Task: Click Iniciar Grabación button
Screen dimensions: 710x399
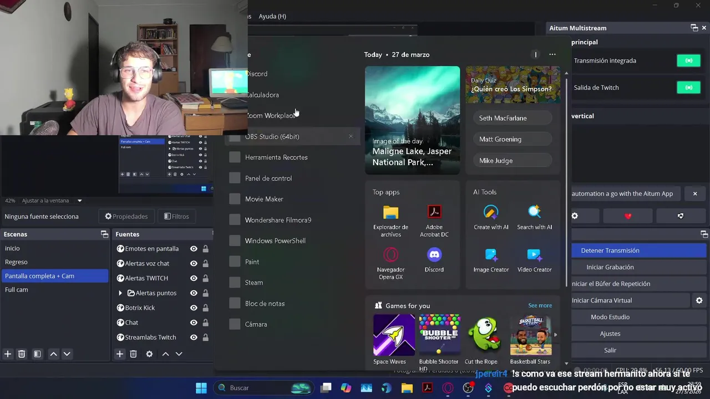Action: click(638, 267)
